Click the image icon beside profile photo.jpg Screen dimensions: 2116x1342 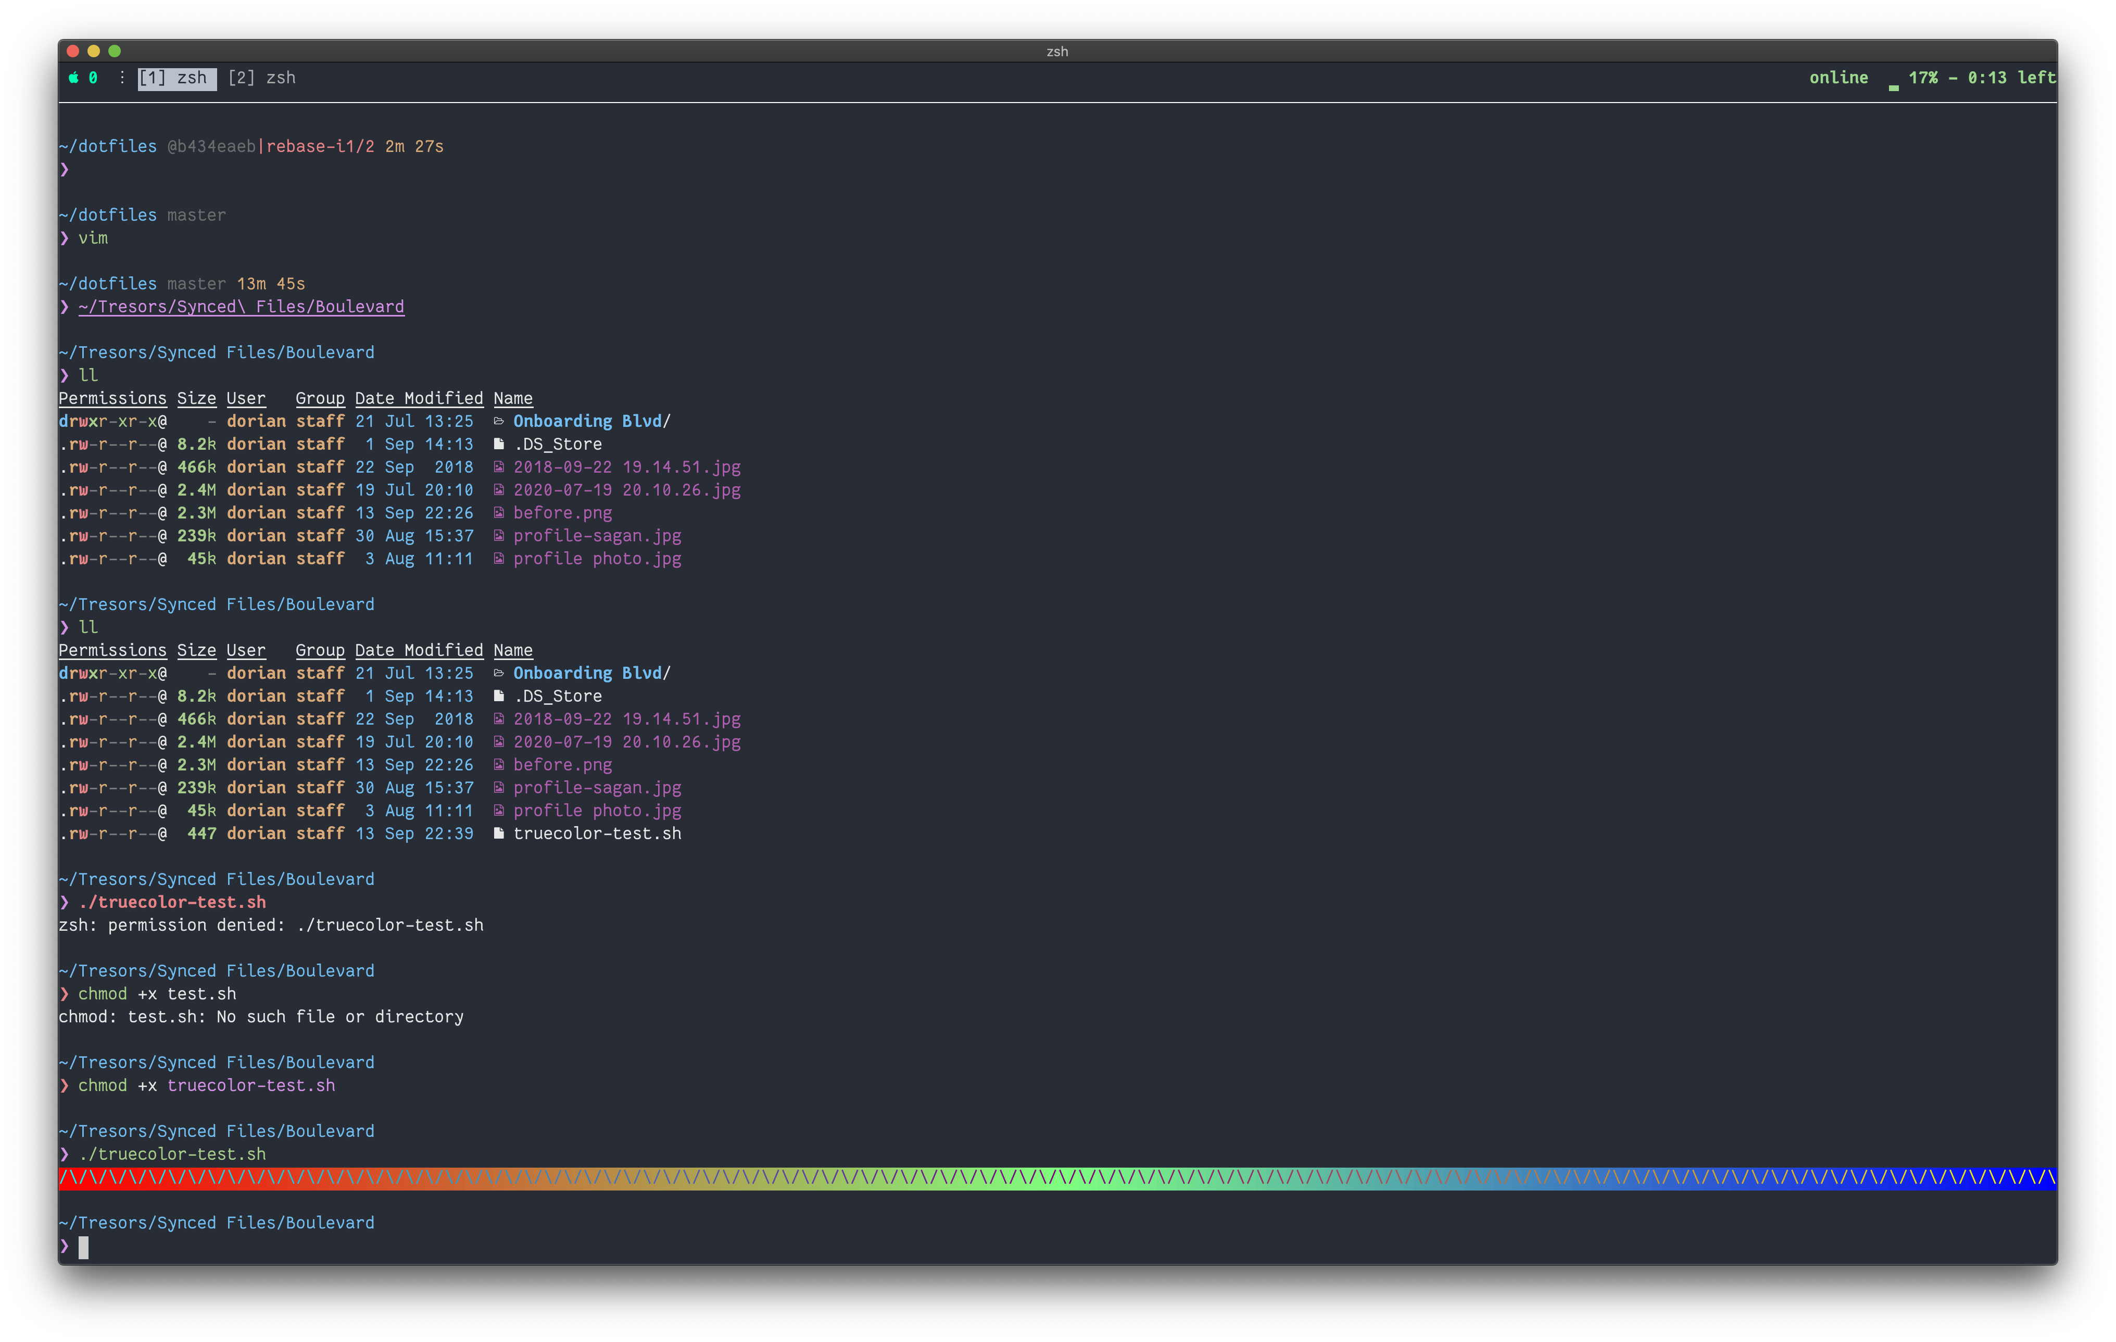[x=499, y=559]
